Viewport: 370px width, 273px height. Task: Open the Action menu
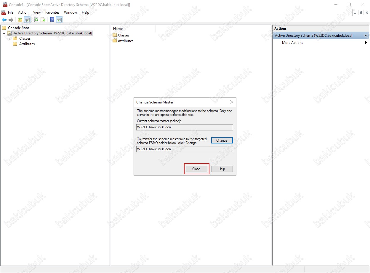pos(23,12)
